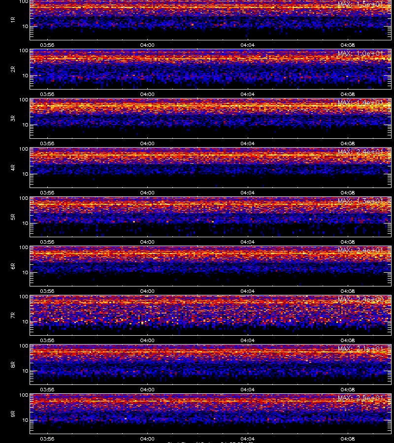Click the 03:58 time label under panel 6R
The image size is (394, 443).
click(x=47, y=291)
